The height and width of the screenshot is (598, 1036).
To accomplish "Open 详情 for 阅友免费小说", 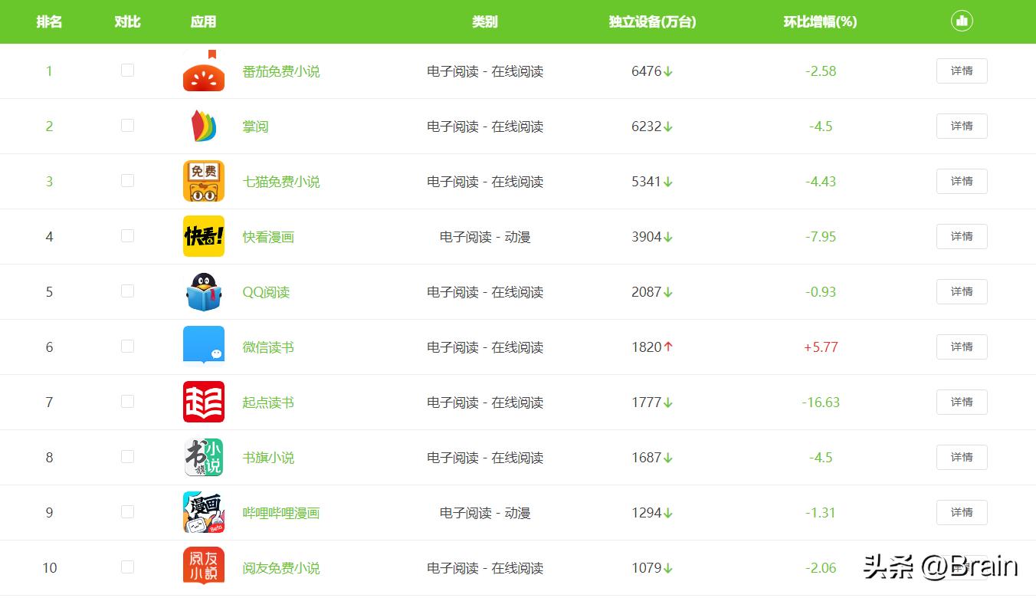I will [962, 567].
